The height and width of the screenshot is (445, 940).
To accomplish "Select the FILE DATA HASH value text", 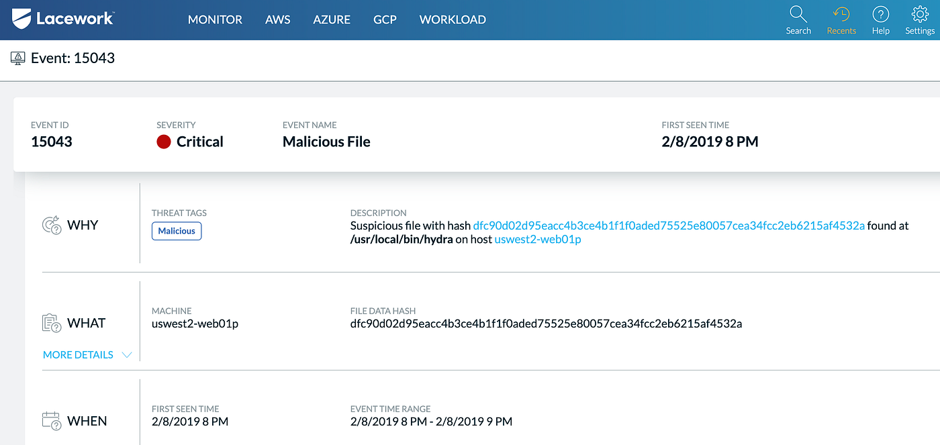I will (x=545, y=323).
